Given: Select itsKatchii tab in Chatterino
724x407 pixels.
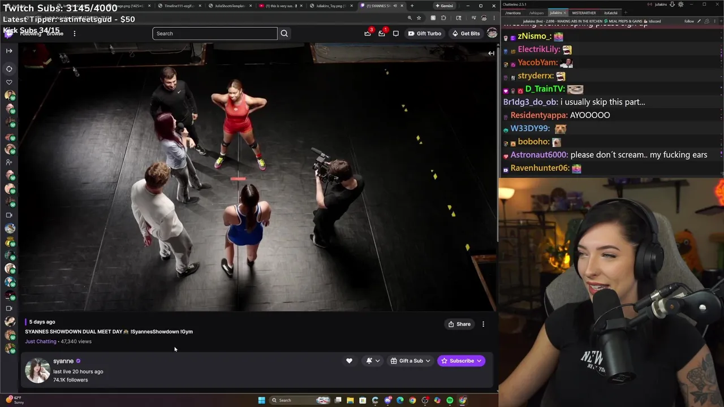Looking at the screenshot, I should coord(610,12).
